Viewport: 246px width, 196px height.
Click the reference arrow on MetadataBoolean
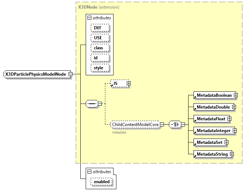pos(195,97)
